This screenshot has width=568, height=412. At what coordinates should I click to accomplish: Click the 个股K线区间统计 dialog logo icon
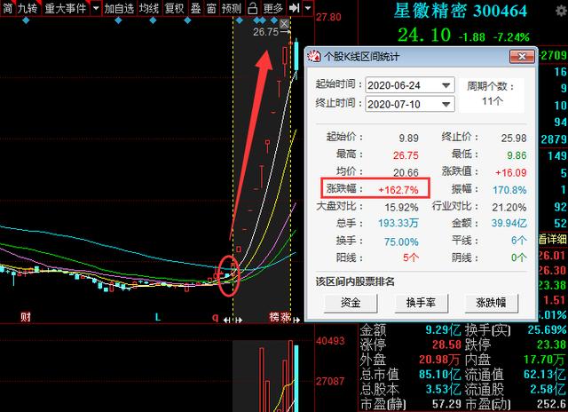click(313, 57)
